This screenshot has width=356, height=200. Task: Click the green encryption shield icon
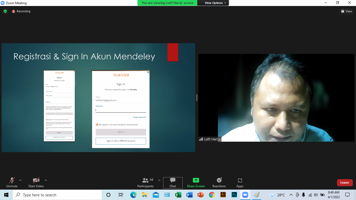tap(5, 11)
